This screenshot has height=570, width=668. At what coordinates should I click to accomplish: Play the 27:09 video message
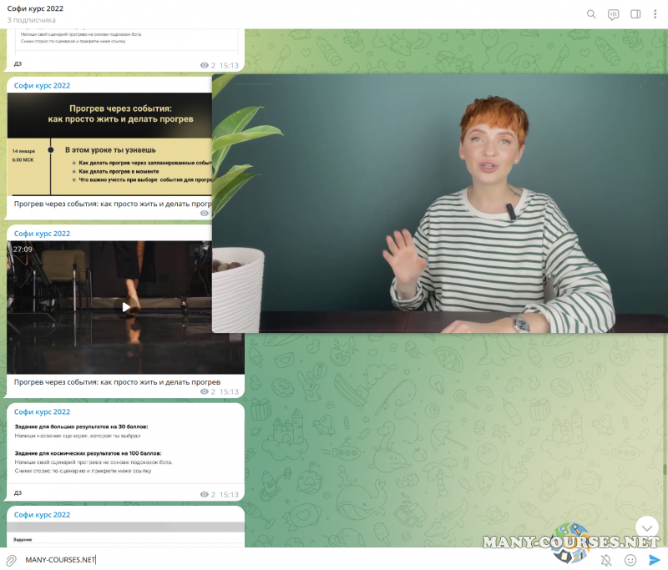pyautogui.click(x=126, y=307)
